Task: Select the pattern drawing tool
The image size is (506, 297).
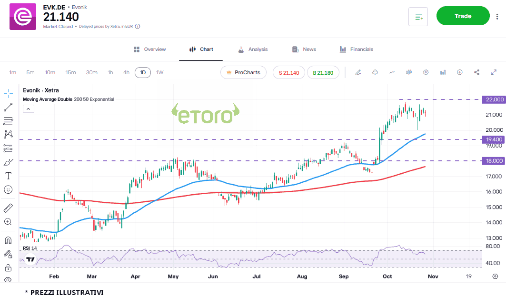Action: 9,134
